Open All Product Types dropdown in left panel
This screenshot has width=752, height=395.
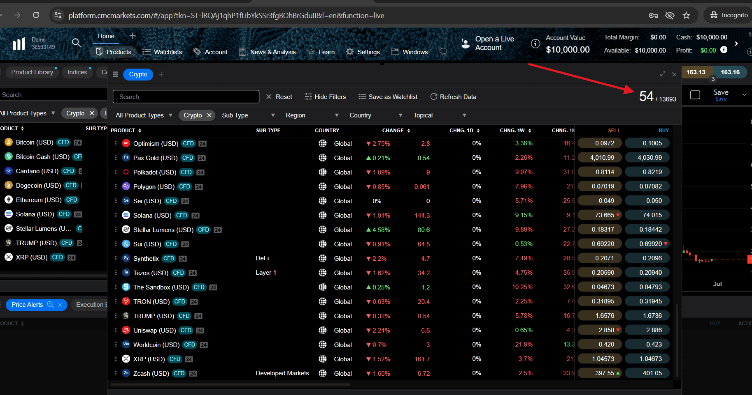pos(27,113)
